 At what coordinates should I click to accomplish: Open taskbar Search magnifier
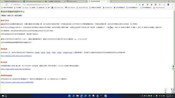tap(74, 96)
